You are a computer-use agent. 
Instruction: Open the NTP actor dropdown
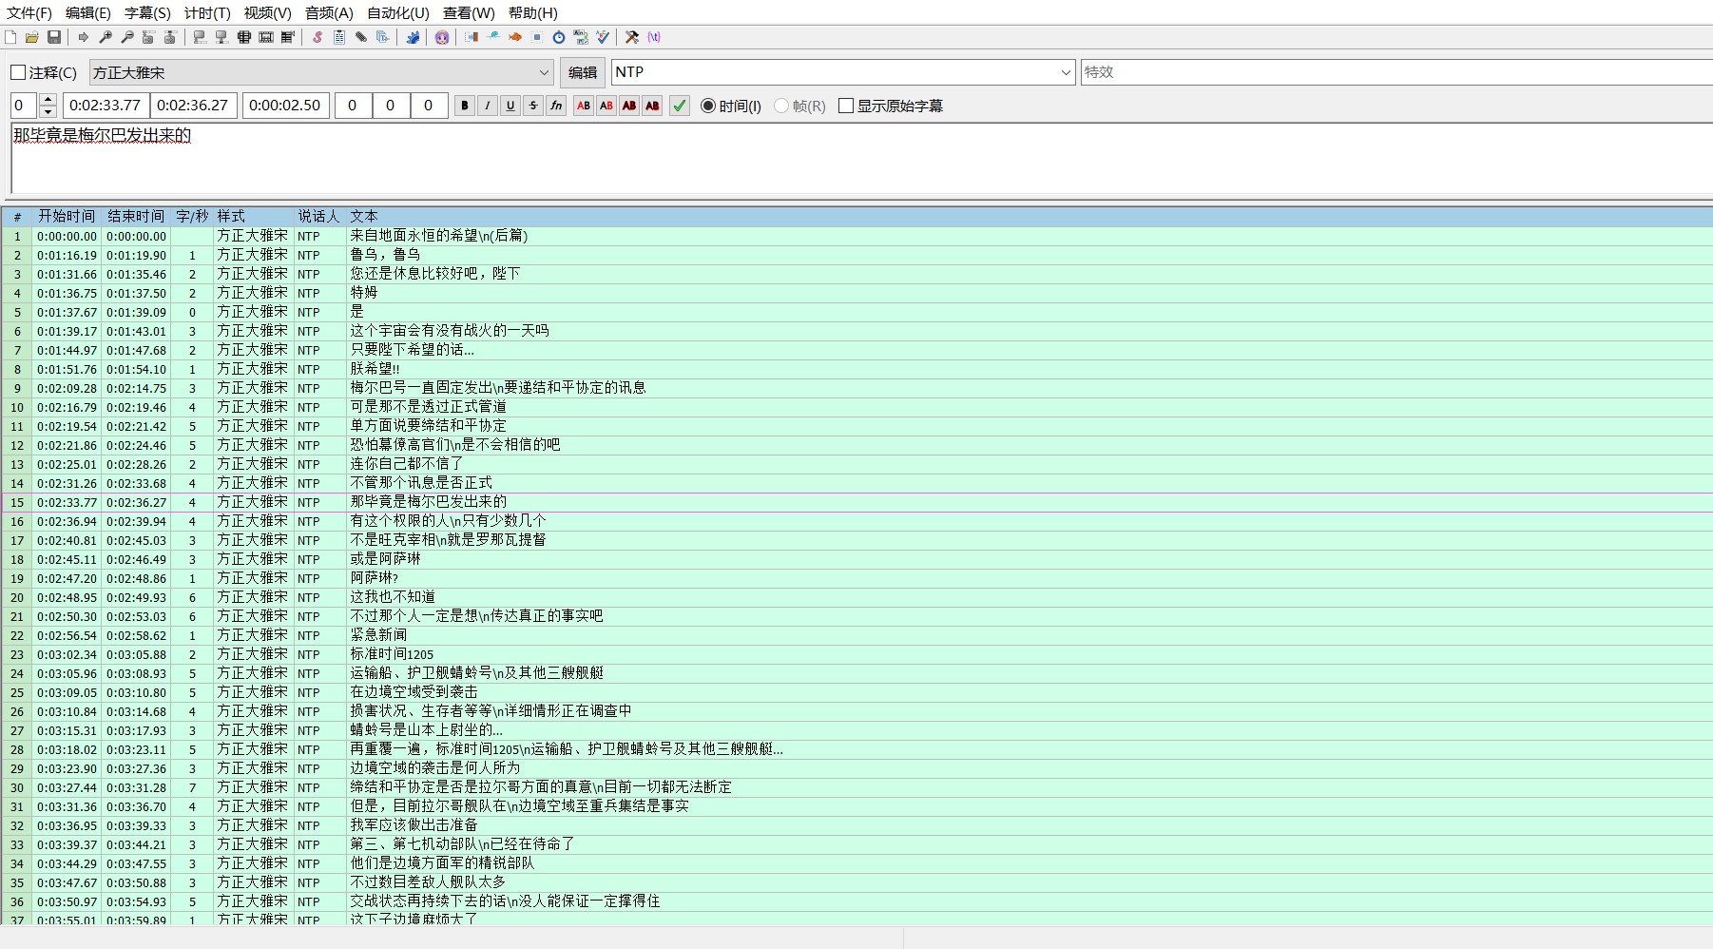coord(1065,72)
